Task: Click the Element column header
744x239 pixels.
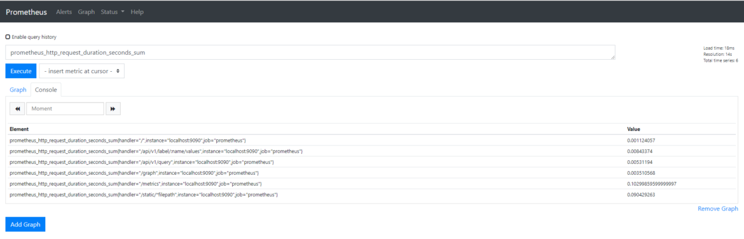Action: tap(19, 129)
